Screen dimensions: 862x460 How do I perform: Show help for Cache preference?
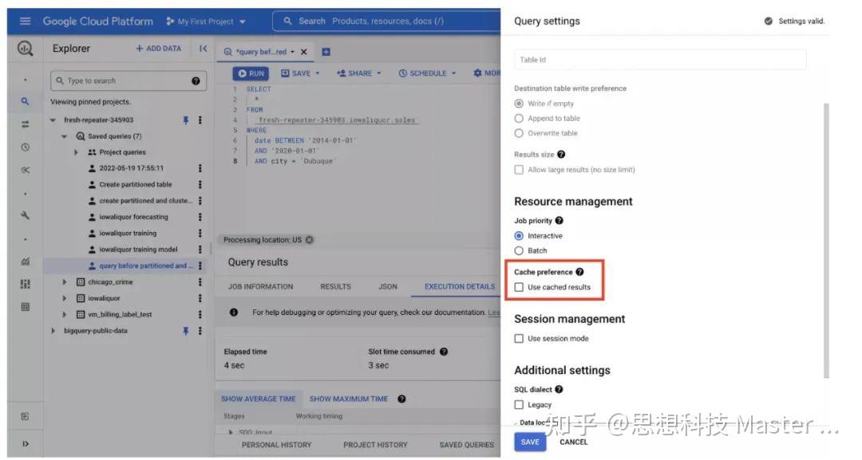pyautogui.click(x=579, y=272)
